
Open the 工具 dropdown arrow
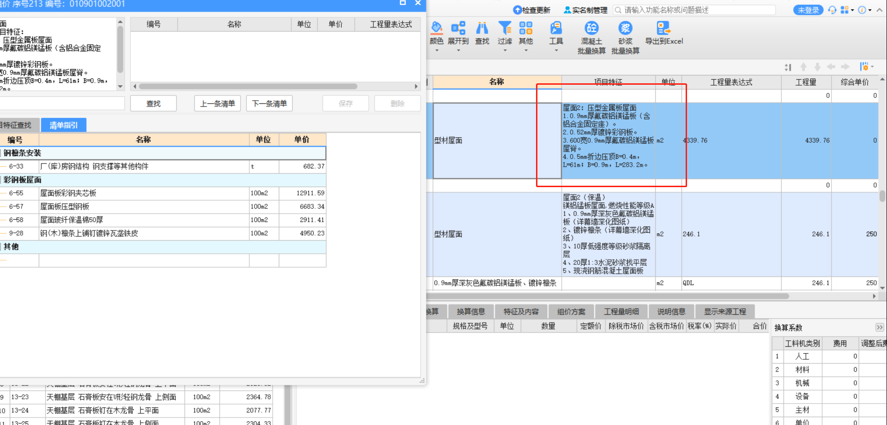[x=556, y=50]
